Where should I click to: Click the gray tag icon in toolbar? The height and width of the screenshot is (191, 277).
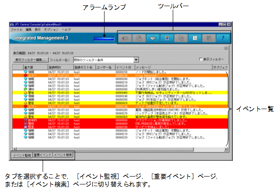click(125, 38)
